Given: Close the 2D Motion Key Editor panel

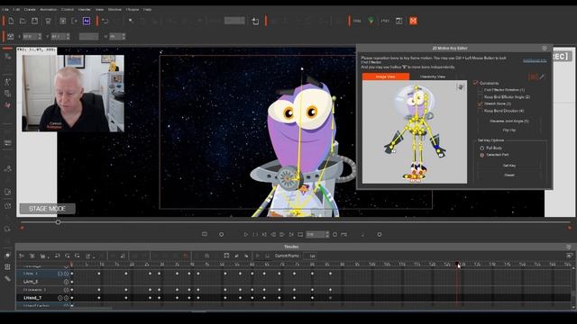Looking at the screenshot, I should (x=545, y=48).
